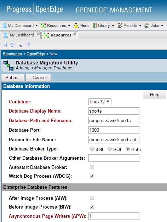This screenshot has height=222, width=167.
Task: Expand the Jobs menu arrow
Action: [162, 26]
